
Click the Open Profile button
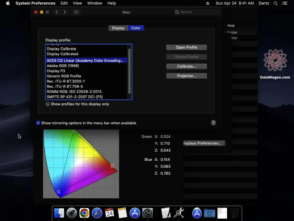(x=186, y=47)
